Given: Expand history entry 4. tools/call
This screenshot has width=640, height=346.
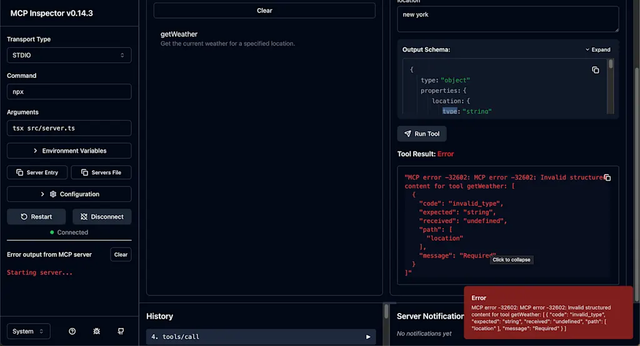Looking at the screenshot, I should [261, 337].
